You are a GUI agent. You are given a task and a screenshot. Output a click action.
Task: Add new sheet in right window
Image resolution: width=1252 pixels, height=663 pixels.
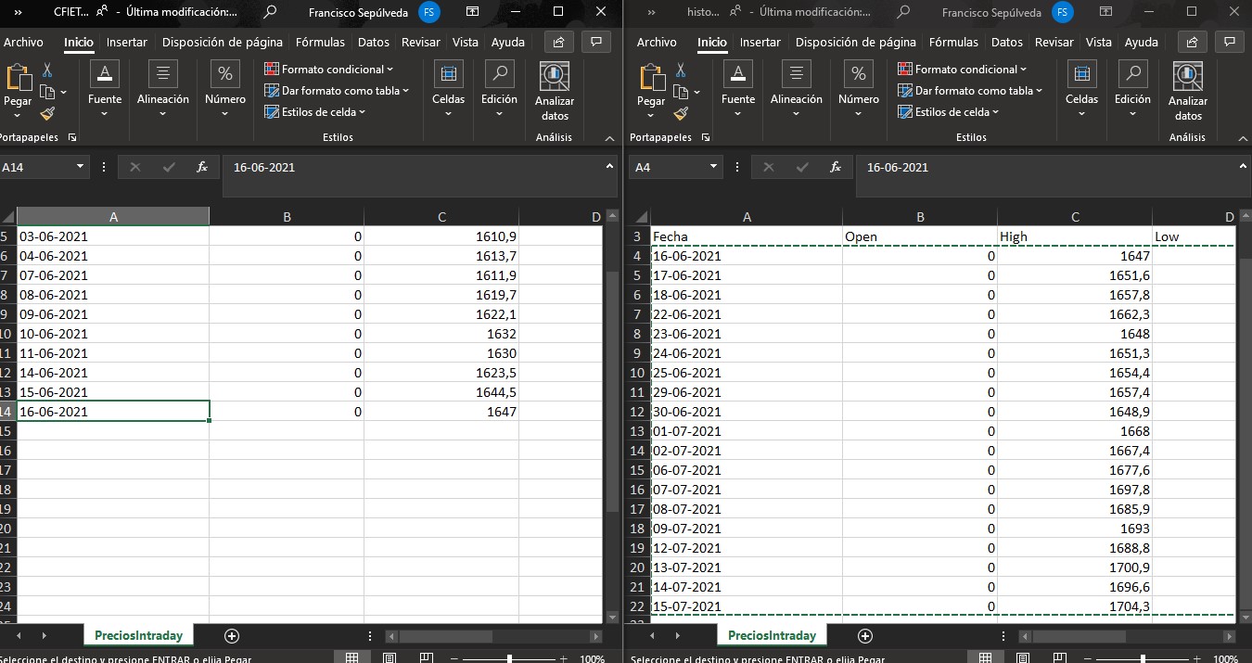(865, 635)
